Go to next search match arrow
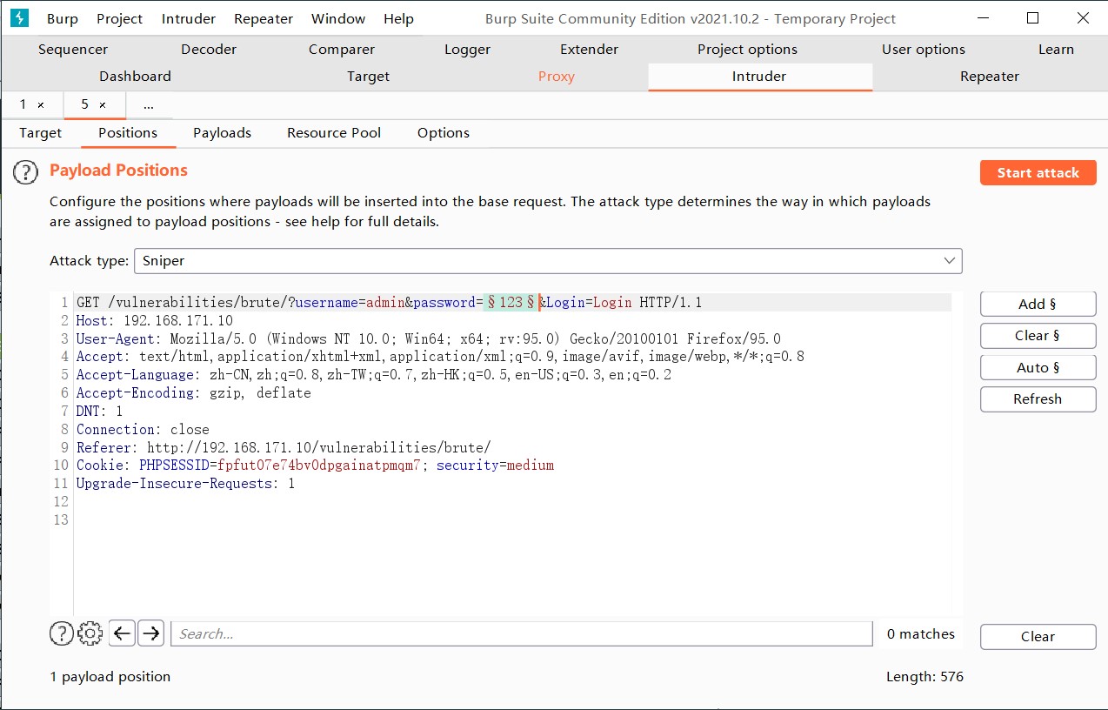The width and height of the screenshot is (1108, 710). point(151,633)
